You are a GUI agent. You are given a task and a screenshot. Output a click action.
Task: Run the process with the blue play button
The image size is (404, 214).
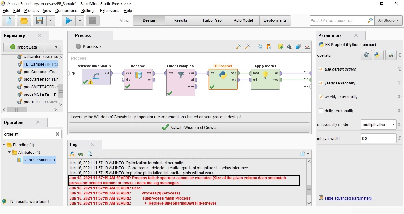(69, 21)
